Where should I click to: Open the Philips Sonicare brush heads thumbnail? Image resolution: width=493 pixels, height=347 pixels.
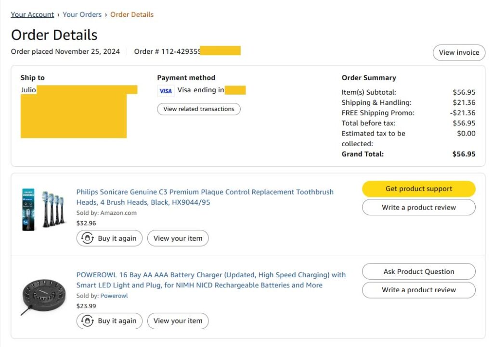tap(44, 210)
